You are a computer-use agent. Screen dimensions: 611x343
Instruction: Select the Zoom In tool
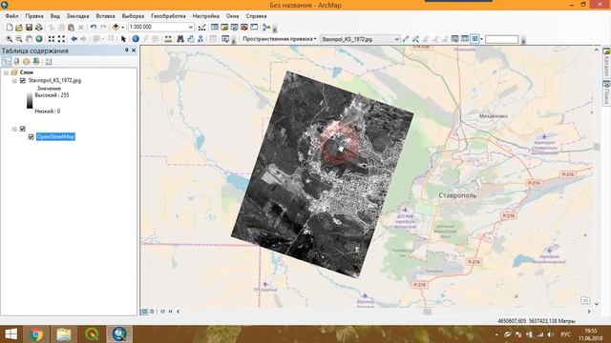9,39
